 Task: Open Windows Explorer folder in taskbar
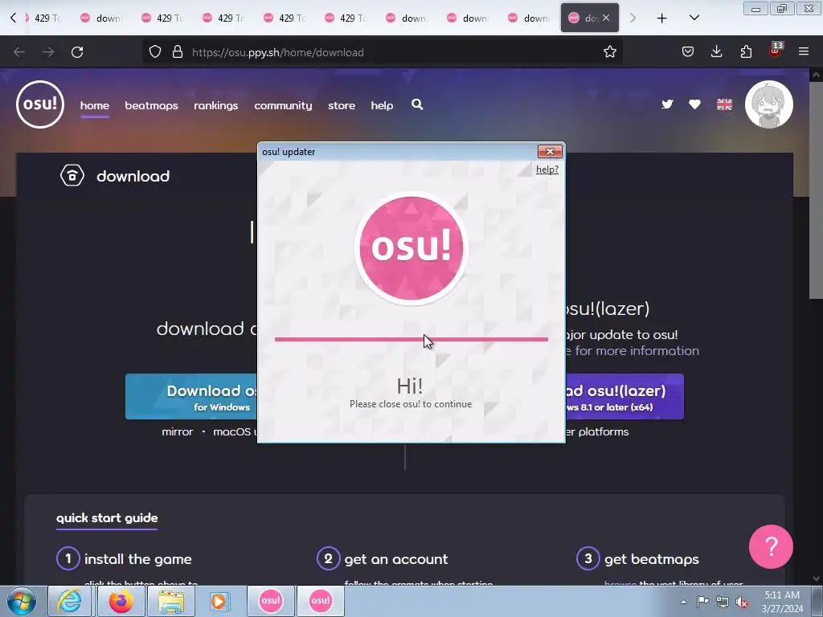point(171,601)
